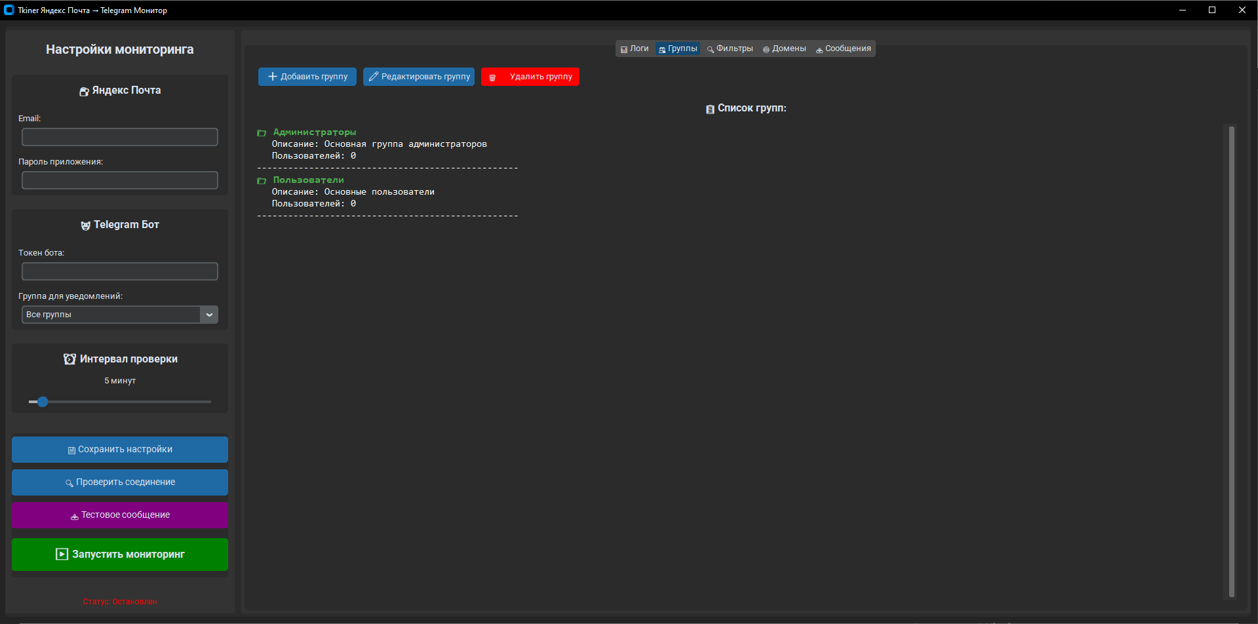Click the alarm clock icon by Интервал проверки

(69, 359)
